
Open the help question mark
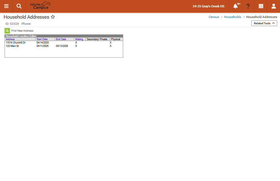[x=248, y=6]
